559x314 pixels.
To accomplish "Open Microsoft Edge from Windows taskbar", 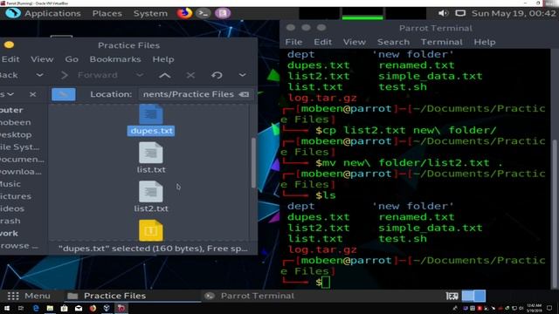I will point(36,308).
